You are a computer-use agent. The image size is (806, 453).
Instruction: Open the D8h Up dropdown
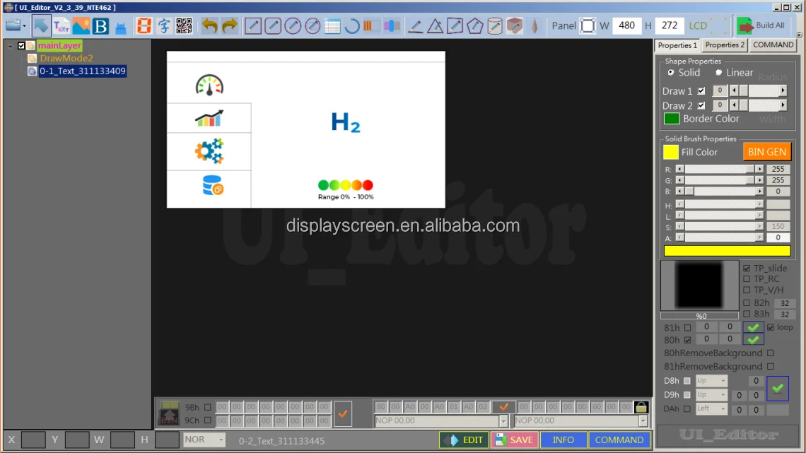point(711,381)
